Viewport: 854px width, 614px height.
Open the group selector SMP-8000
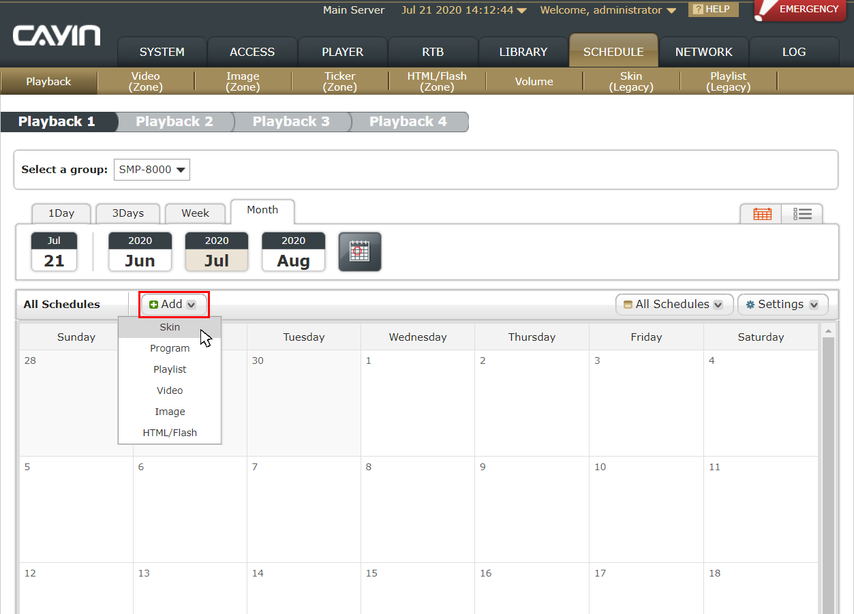coord(152,170)
